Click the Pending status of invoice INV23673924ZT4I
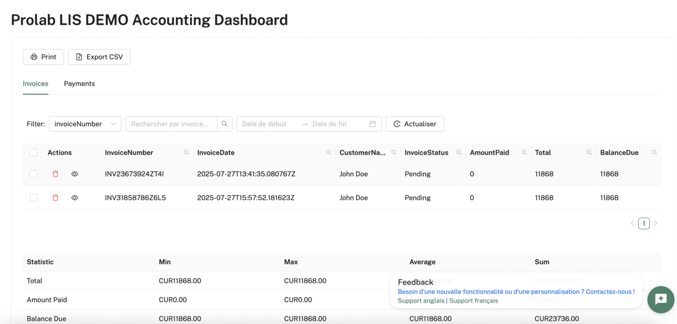The width and height of the screenshot is (677, 324). (x=418, y=174)
